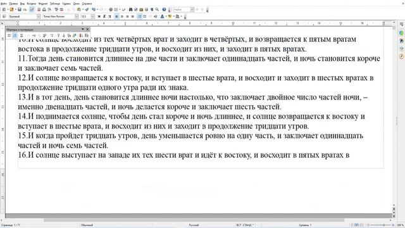Viewport: 405px width, 228px height.
Task: Open the Таблица menu
Action: coord(55,4)
